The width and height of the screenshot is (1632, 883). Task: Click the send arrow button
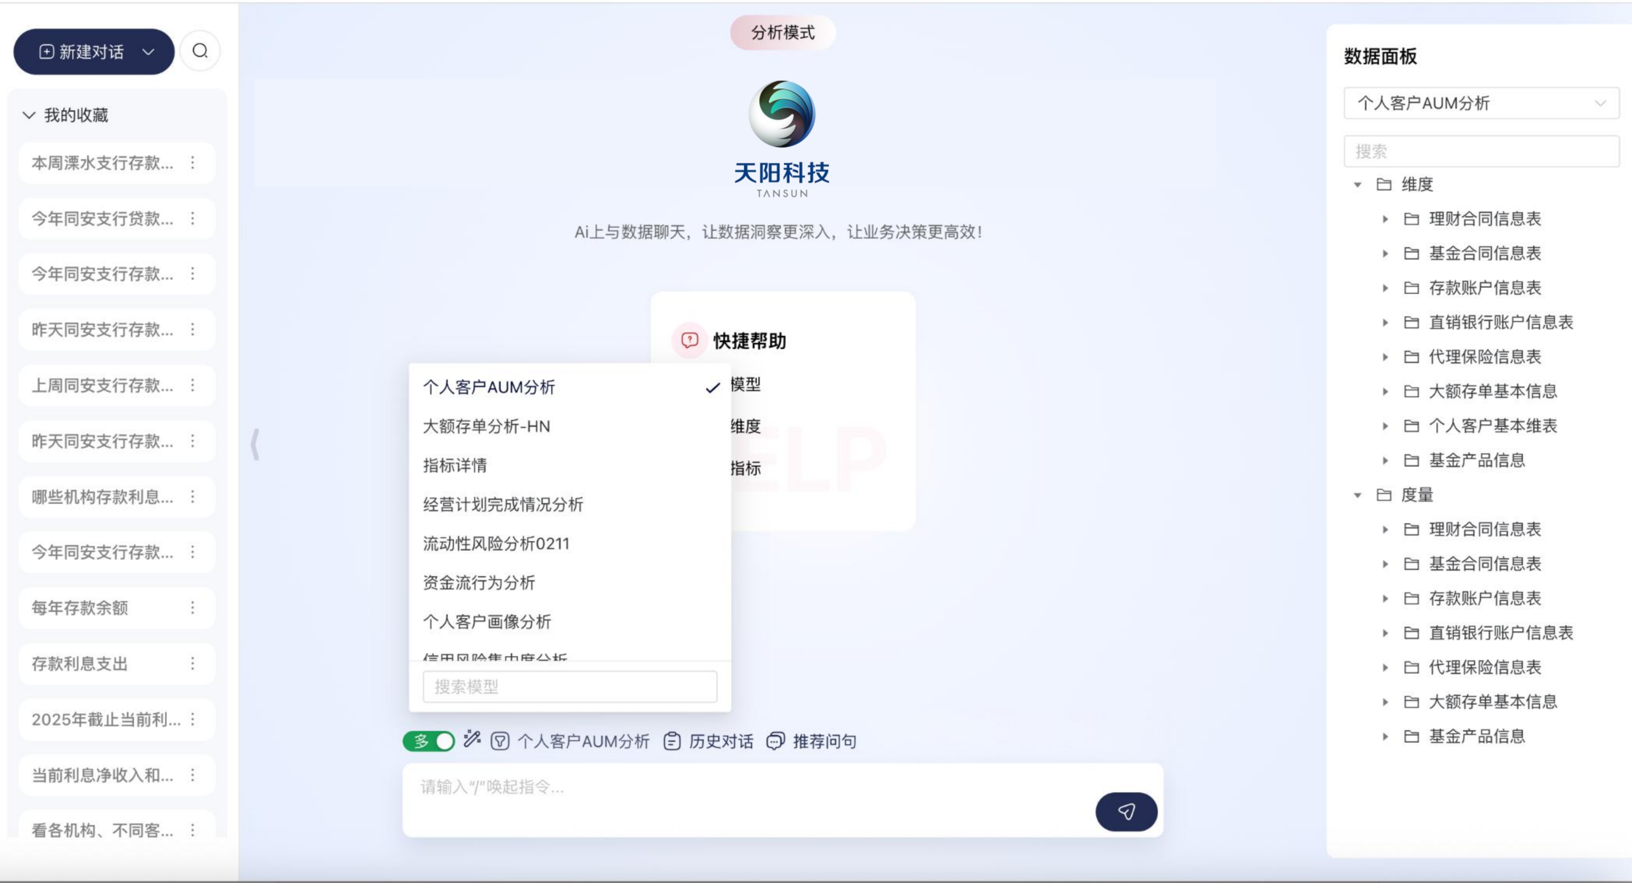[1126, 812]
